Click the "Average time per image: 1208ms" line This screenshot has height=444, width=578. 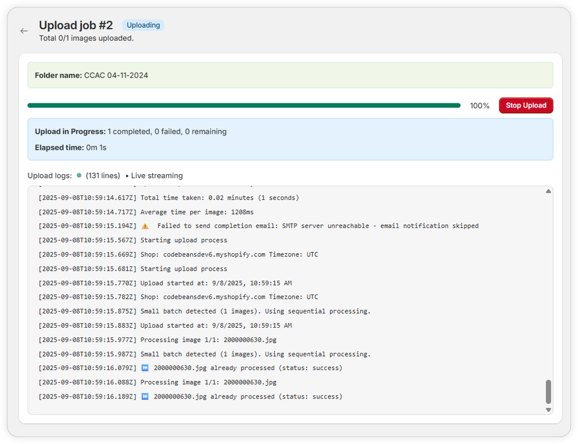pos(146,212)
